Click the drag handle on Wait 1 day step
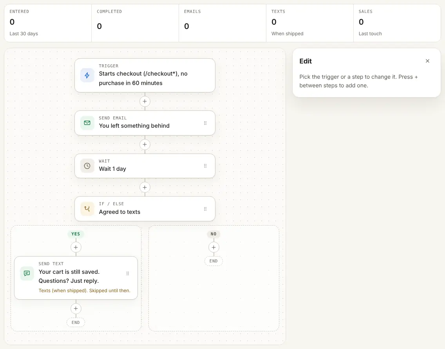 (205, 166)
